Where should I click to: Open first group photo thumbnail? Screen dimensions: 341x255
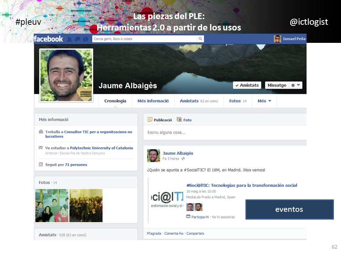52,205
